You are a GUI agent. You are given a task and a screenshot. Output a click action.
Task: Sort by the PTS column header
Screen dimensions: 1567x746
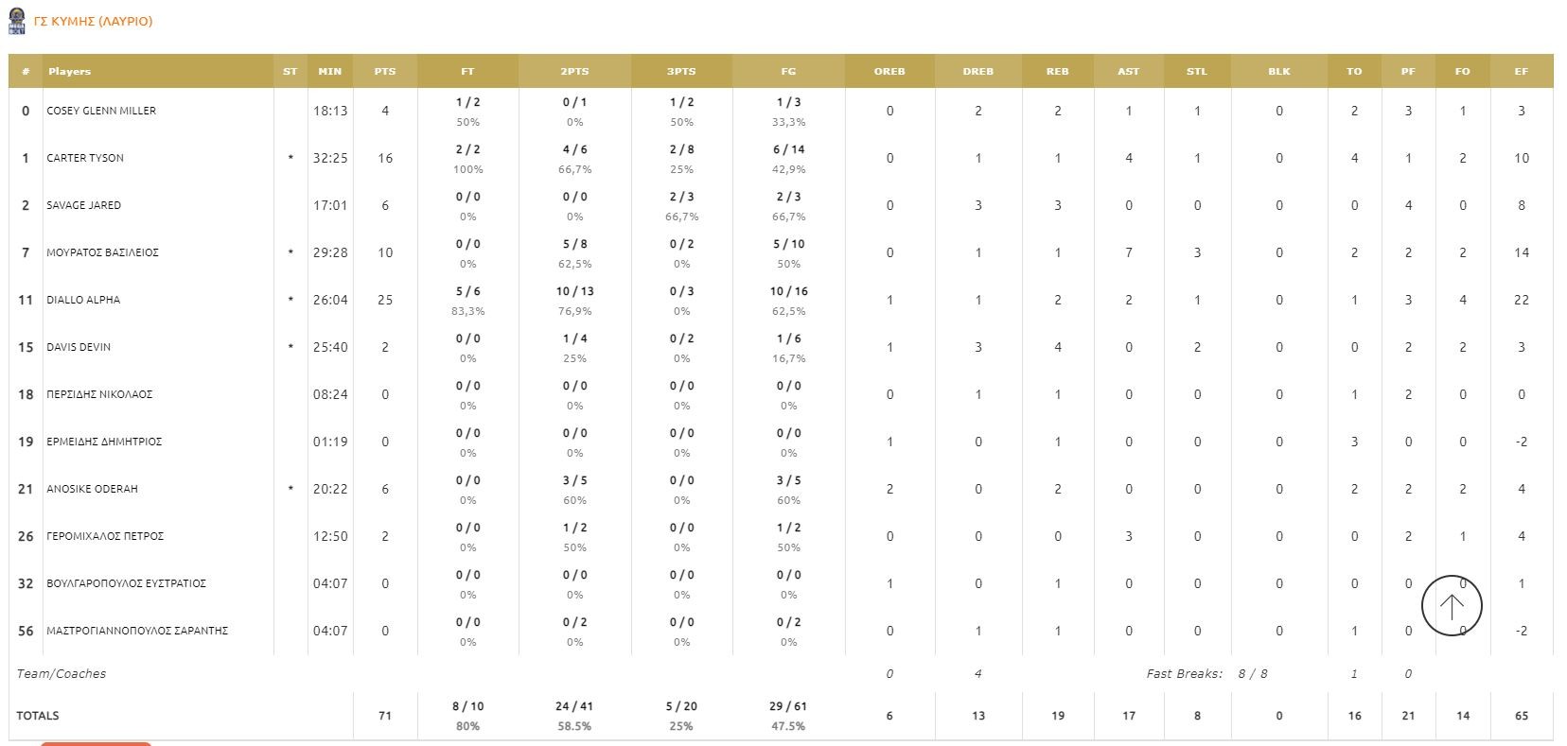(384, 71)
